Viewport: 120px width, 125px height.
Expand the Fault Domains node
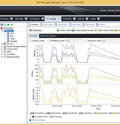2,49
